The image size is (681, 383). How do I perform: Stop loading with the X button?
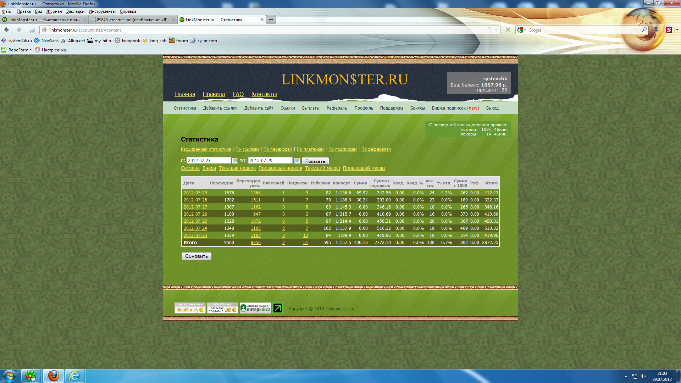[508, 30]
